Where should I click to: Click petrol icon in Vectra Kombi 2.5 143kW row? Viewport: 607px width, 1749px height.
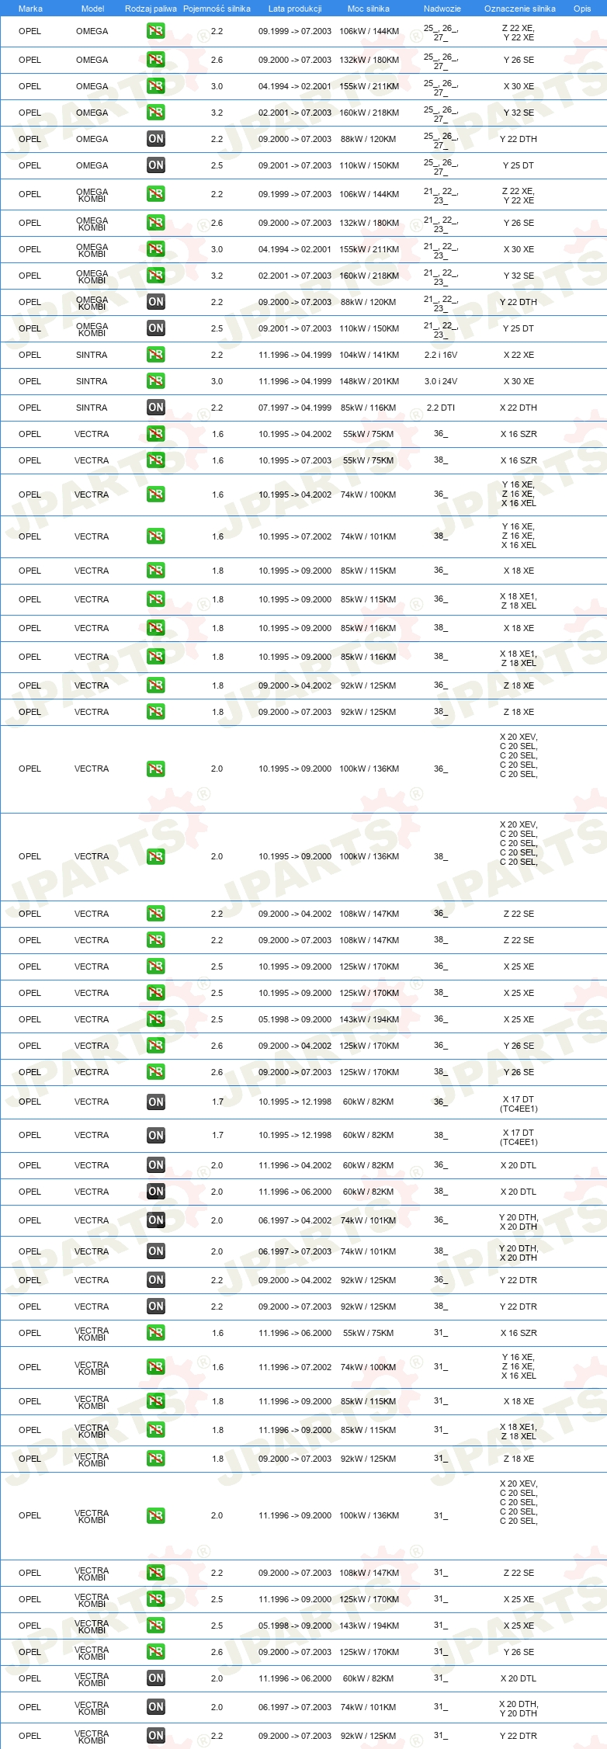[156, 1626]
